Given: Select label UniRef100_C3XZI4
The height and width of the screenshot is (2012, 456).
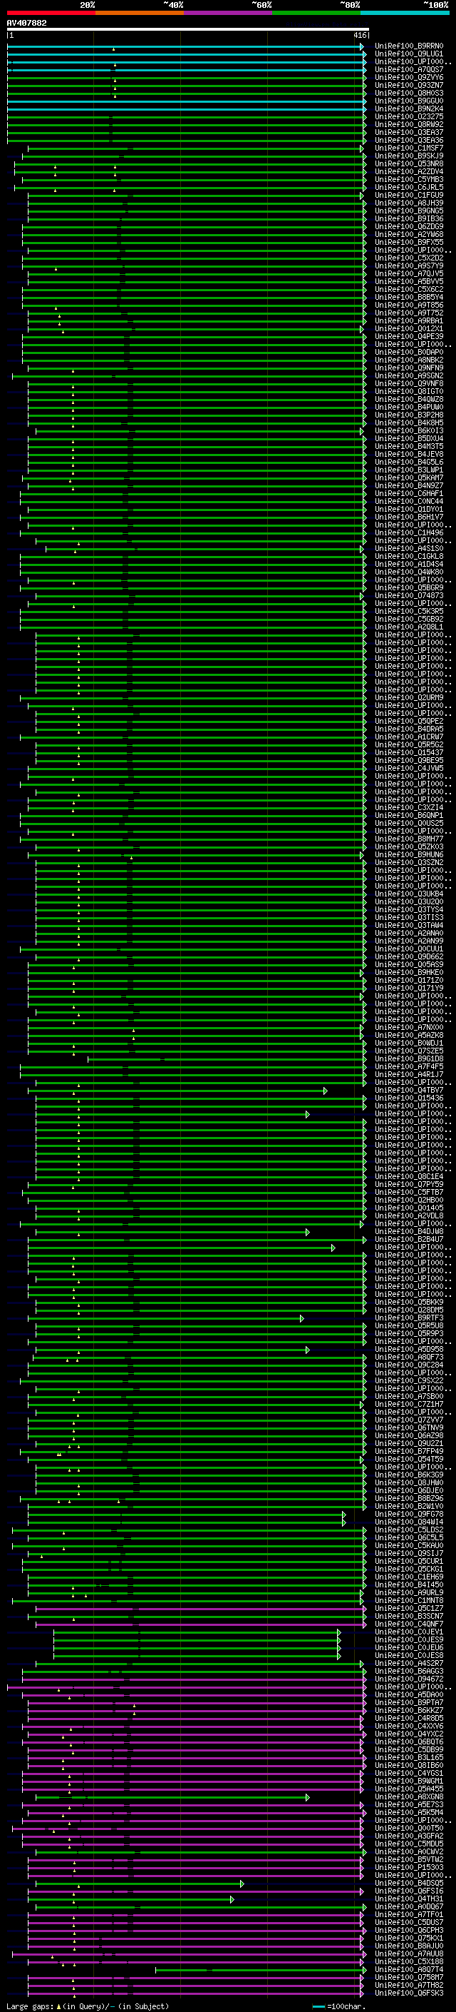Looking at the screenshot, I should tap(409, 808).
